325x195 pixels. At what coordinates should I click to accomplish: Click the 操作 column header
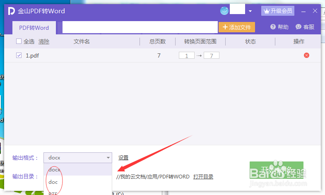coord(299,41)
